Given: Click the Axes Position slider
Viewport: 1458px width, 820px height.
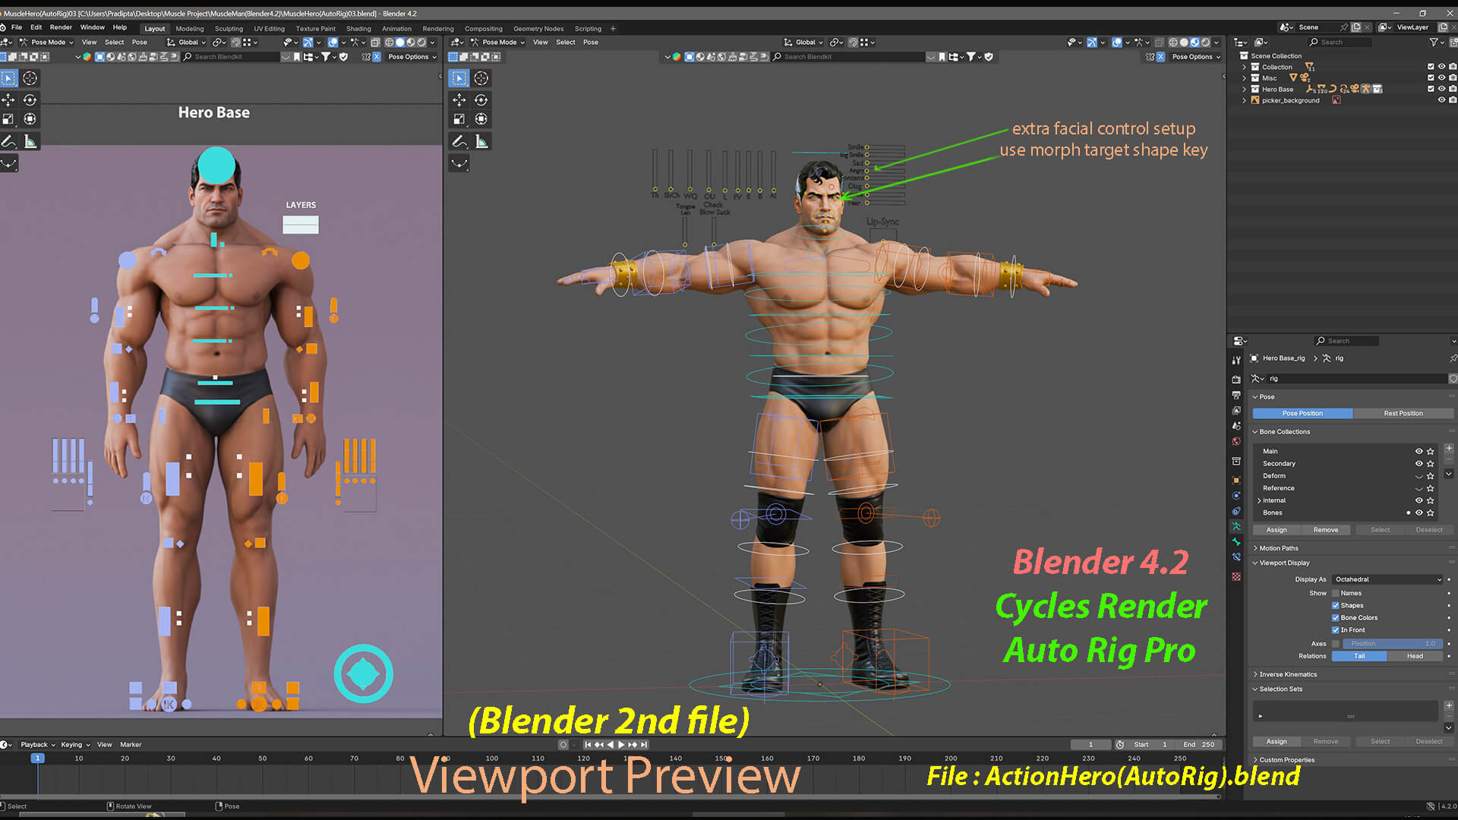Looking at the screenshot, I should click(1393, 644).
